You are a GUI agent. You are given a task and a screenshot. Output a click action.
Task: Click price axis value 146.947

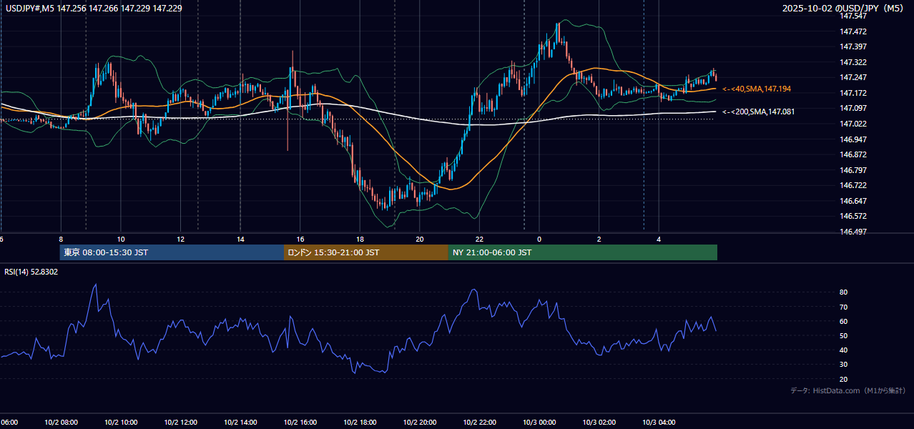(853, 139)
